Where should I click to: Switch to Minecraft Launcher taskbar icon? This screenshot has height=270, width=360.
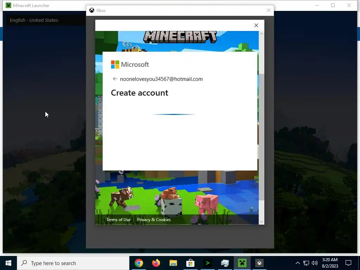pos(242,263)
